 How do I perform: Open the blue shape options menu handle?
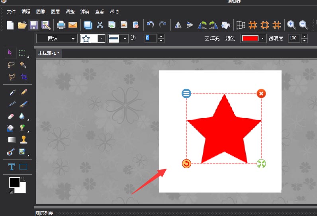[x=186, y=93]
